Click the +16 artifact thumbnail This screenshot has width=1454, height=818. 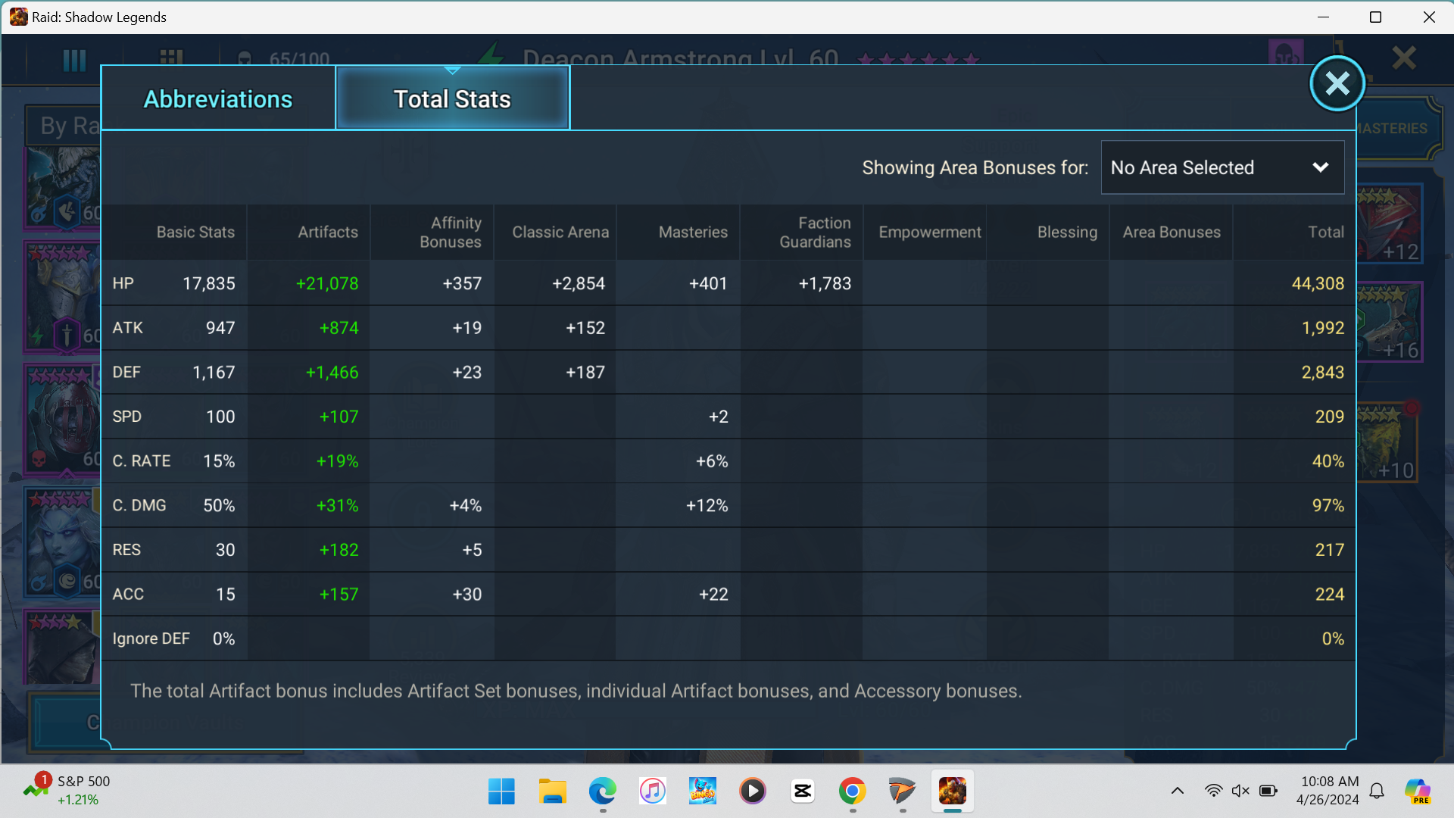pyautogui.click(x=1389, y=322)
